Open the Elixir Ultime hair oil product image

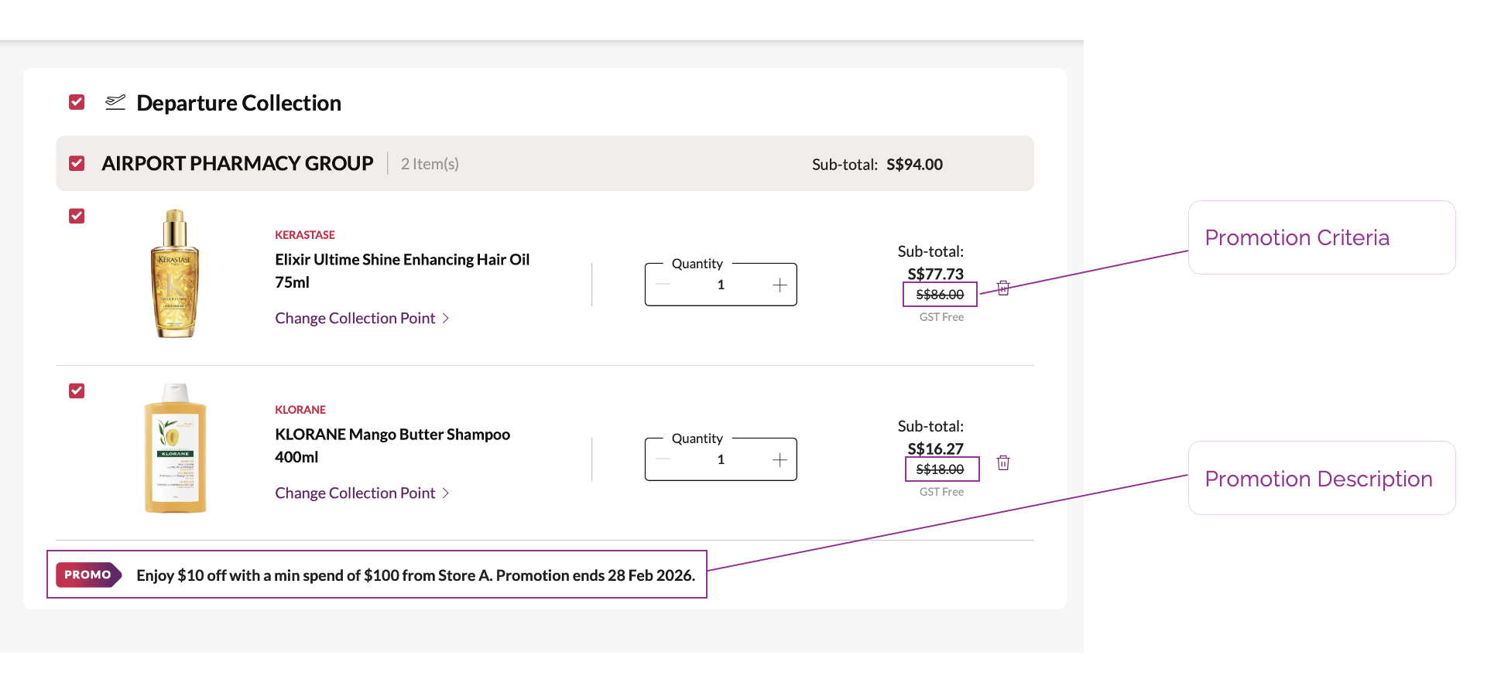coord(175,274)
